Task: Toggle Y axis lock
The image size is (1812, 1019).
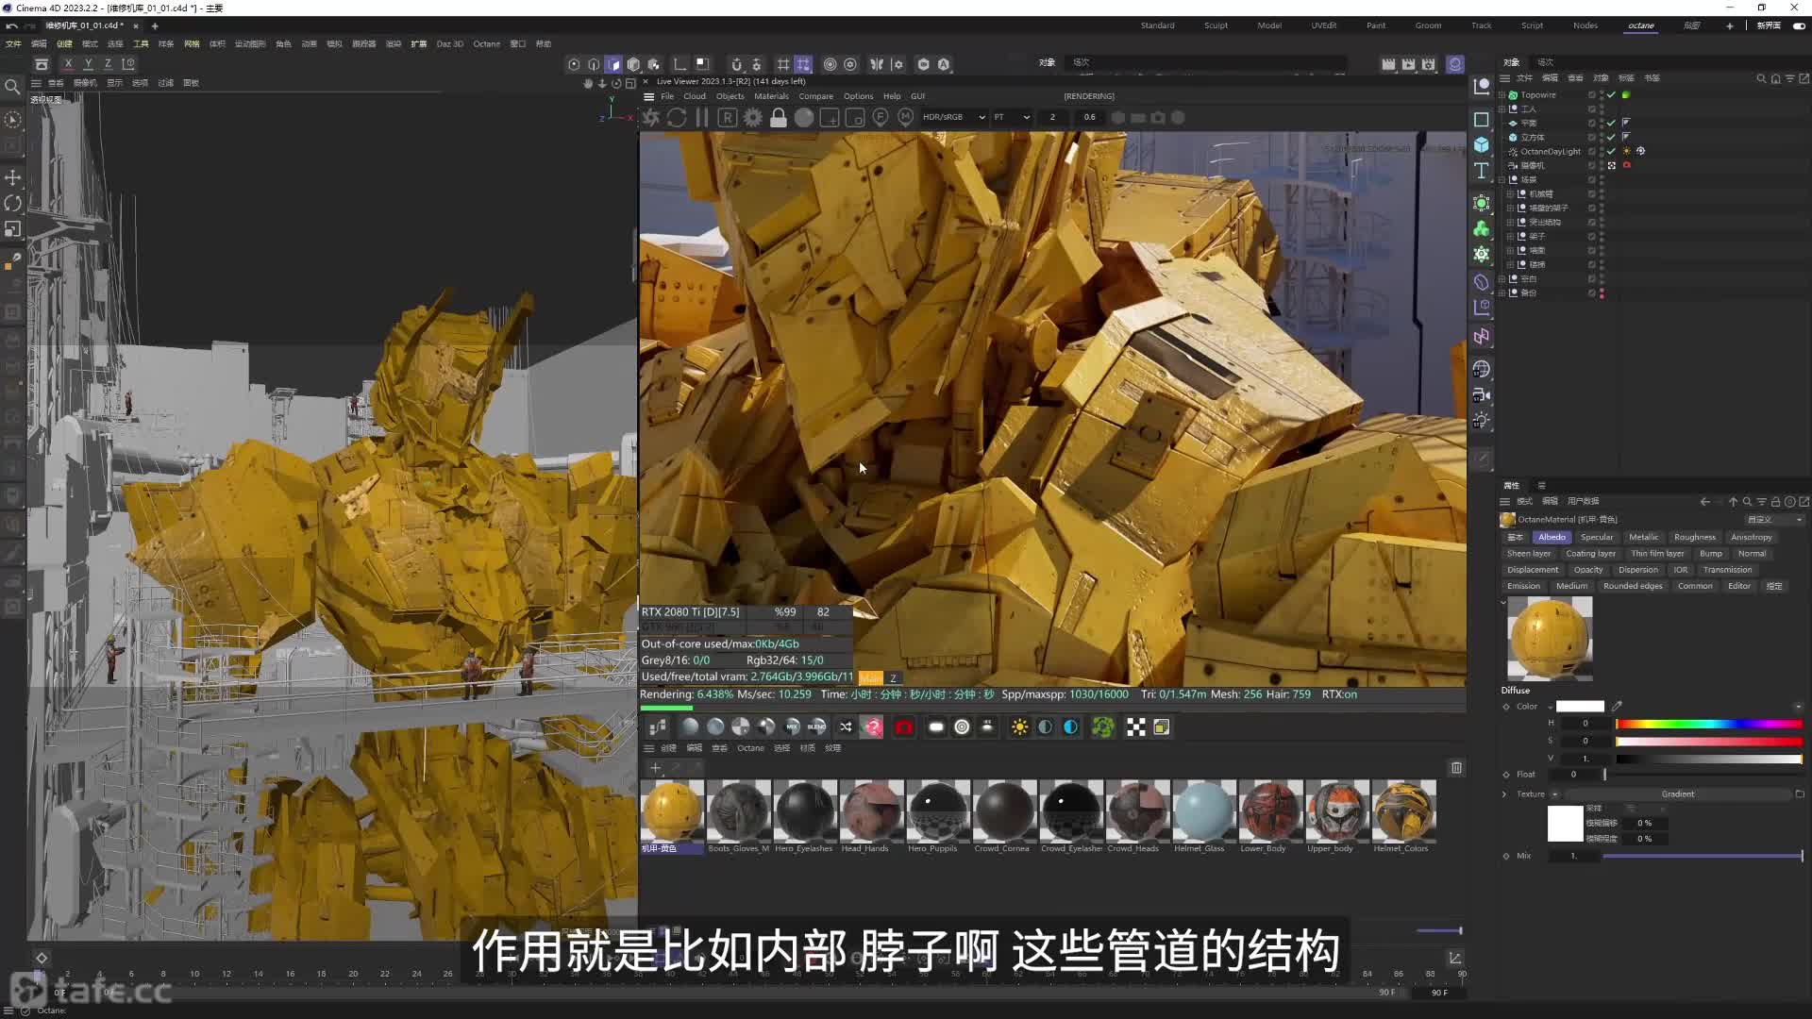Action: click(x=88, y=64)
